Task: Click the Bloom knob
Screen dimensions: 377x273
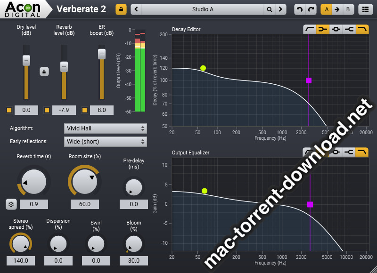Action: click(x=134, y=243)
